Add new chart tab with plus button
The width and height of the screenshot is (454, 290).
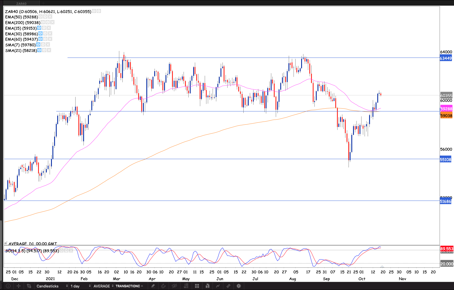(43, 3)
